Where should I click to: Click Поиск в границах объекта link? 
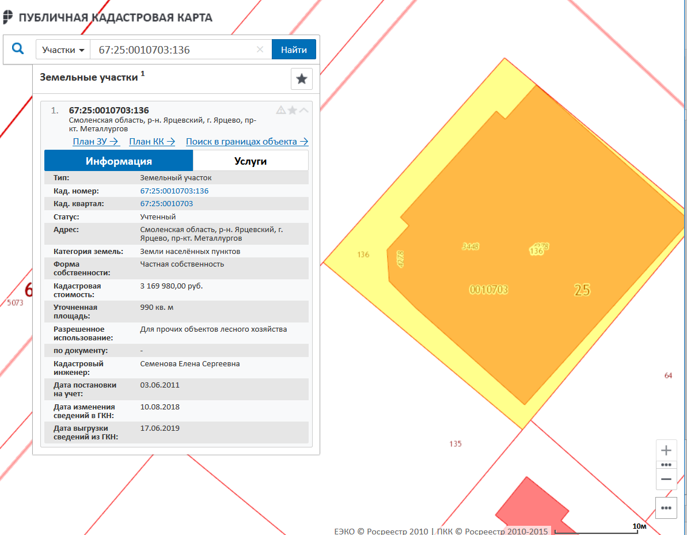(x=247, y=142)
